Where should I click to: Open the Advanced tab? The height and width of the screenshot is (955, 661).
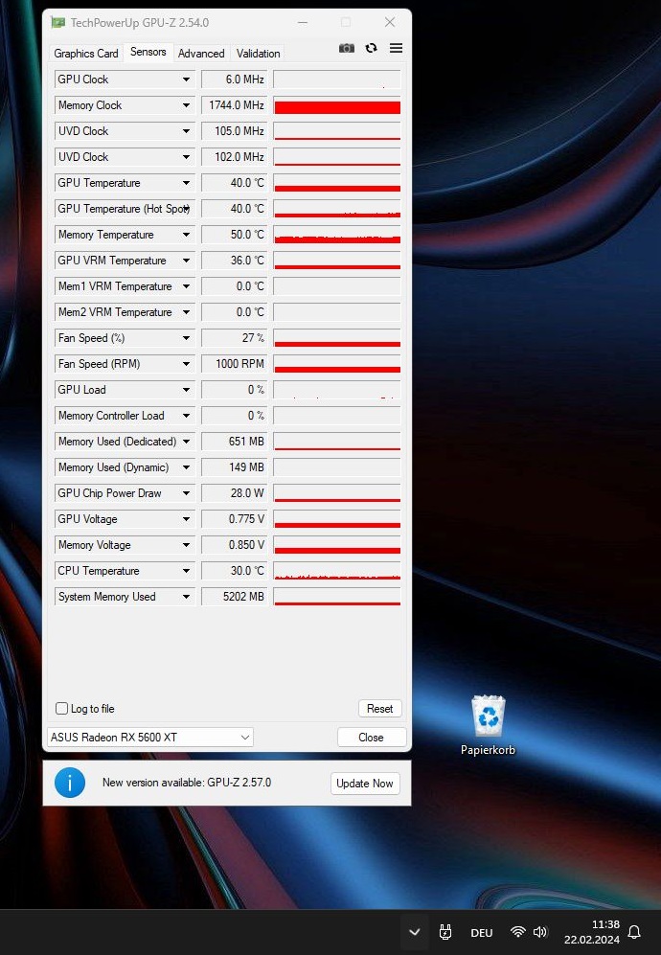[x=201, y=54]
